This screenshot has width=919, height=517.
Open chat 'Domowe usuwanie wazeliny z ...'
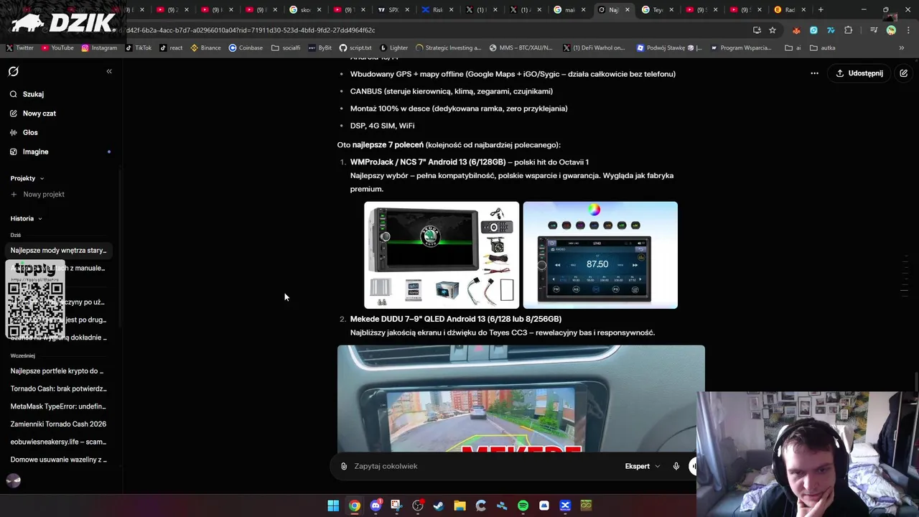[x=59, y=460]
